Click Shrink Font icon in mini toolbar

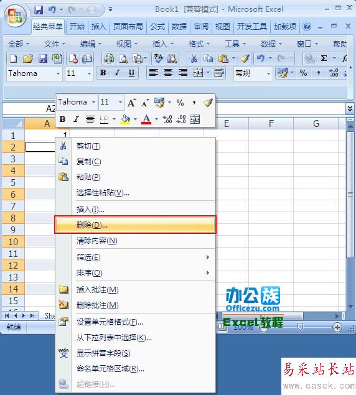point(145,103)
